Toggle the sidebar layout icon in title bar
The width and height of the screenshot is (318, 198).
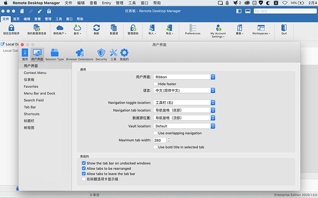click(x=239, y=11)
